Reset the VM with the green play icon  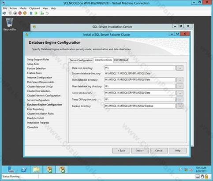pyautogui.click(x=36, y=13)
